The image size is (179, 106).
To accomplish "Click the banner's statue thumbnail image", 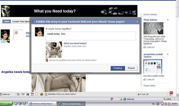I will (6, 11).
